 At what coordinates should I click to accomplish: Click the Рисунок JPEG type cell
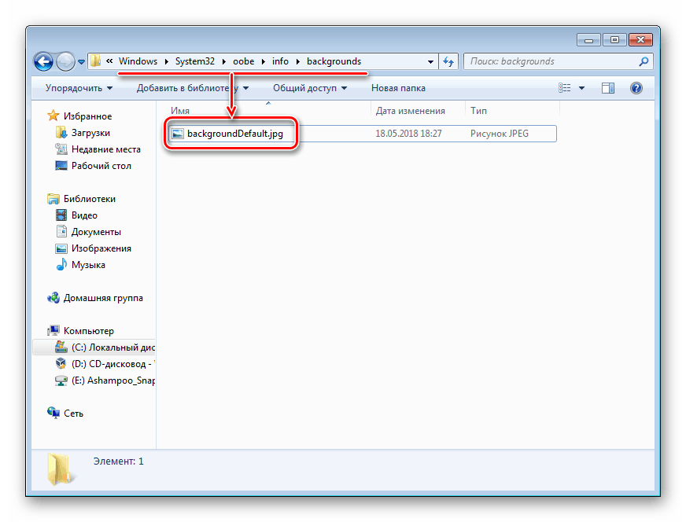[x=500, y=134]
